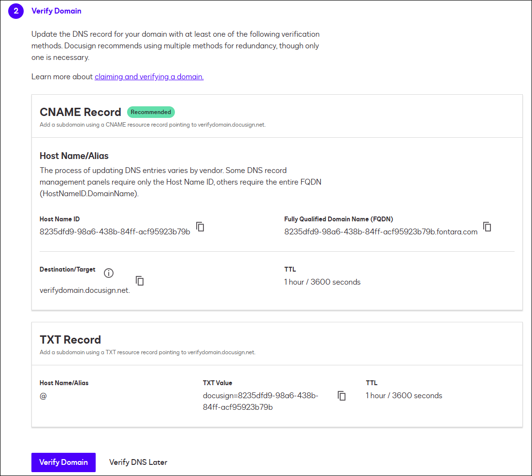This screenshot has width=532, height=476.
Task: Open the Destination/Target info tooltip
Action: [x=109, y=273]
